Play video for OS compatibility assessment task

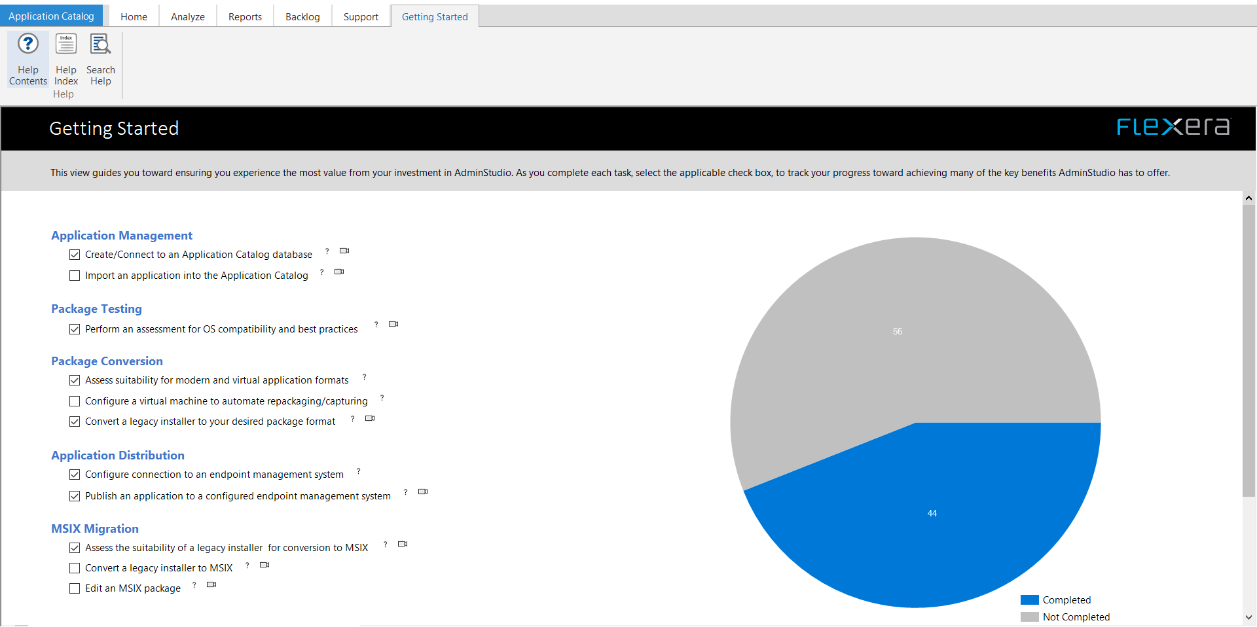click(x=393, y=325)
